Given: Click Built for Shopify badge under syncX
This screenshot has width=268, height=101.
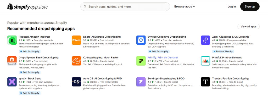Looking at the screenshot, I should coord(30,93).
